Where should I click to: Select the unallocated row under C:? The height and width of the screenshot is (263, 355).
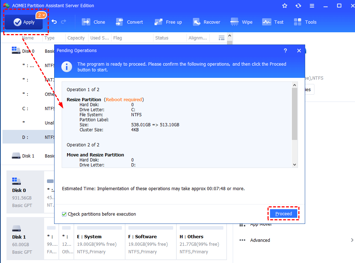point(28,123)
